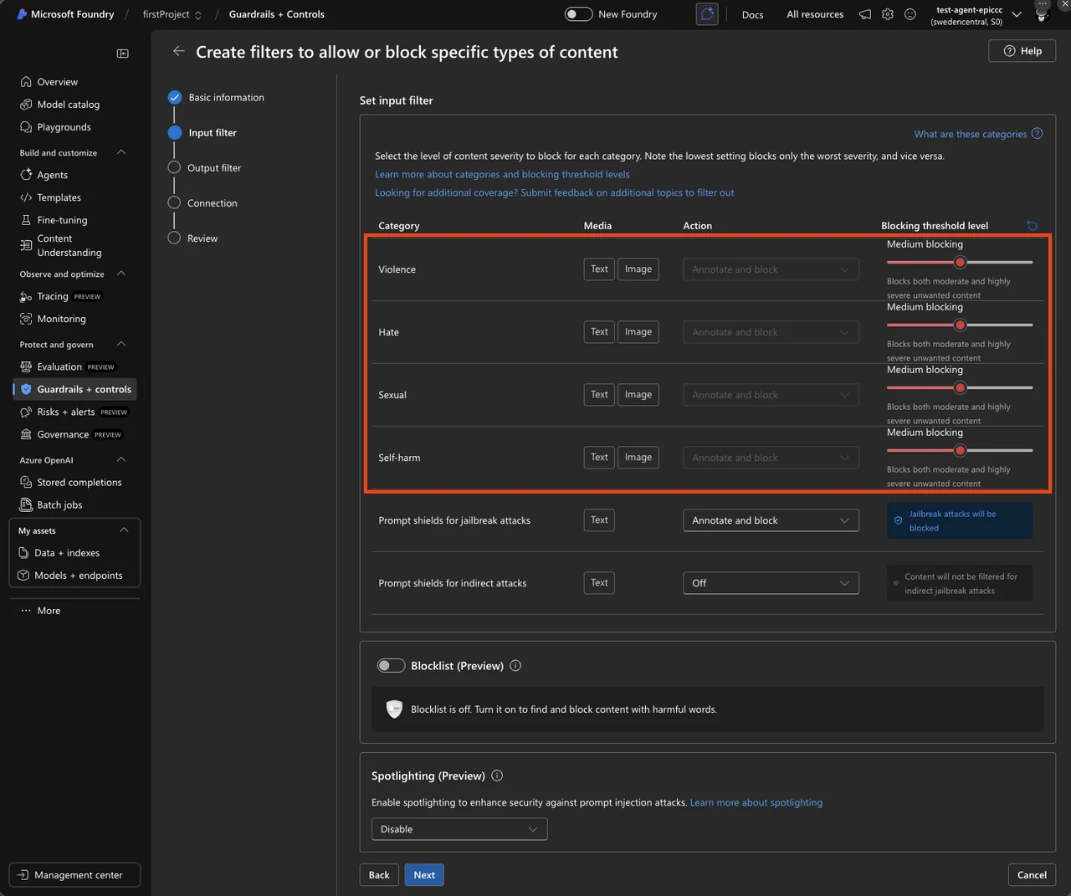The height and width of the screenshot is (896, 1071).
Task: Click the Cancel button
Action: point(1032,875)
